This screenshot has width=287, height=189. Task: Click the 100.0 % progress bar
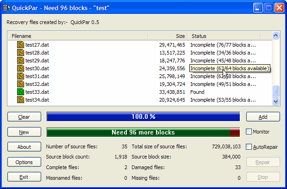pyautogui.click(x=143, y=116)
